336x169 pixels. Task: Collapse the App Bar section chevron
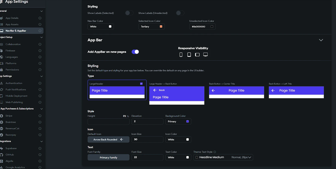click(x=321, y=40)
